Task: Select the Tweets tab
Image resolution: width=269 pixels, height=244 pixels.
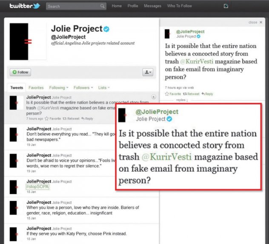Action: 17,88
